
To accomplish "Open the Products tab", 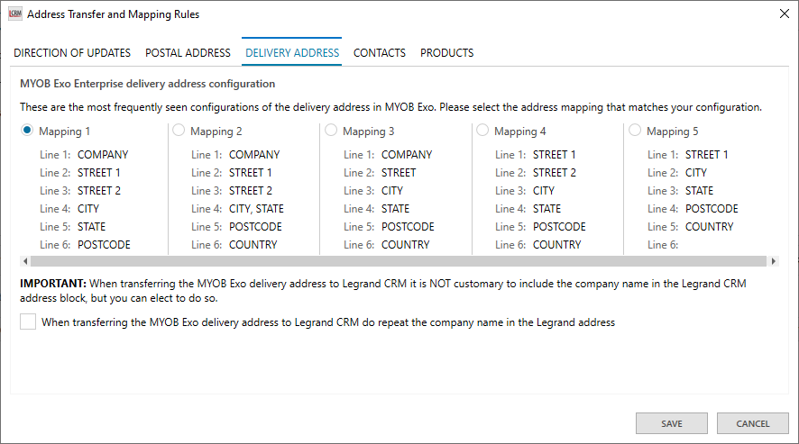I will tap(446, 52).
